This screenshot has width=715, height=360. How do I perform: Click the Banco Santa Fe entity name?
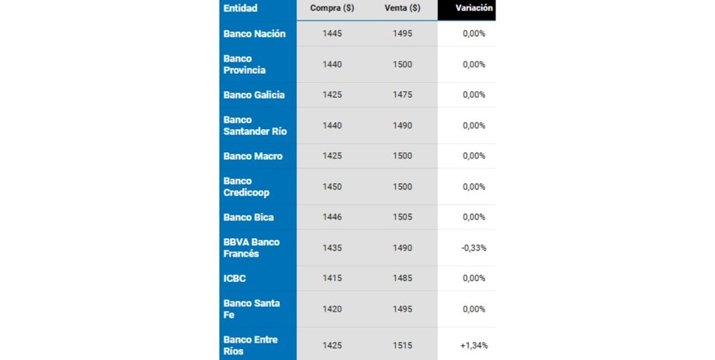[x=251, y=309]
